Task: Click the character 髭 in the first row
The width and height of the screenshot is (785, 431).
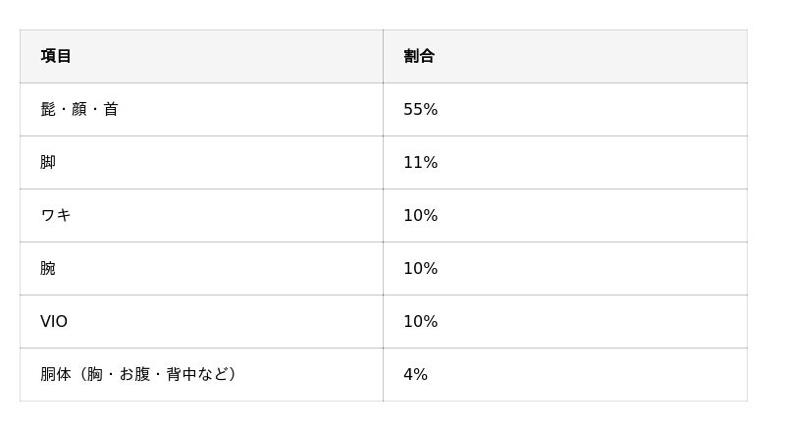Action: 48,110
